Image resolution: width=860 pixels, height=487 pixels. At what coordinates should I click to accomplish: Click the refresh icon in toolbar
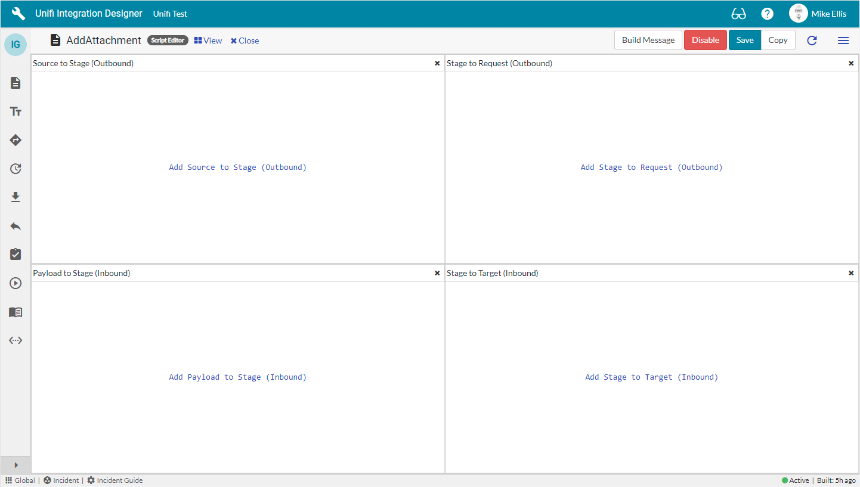point(812,41)
